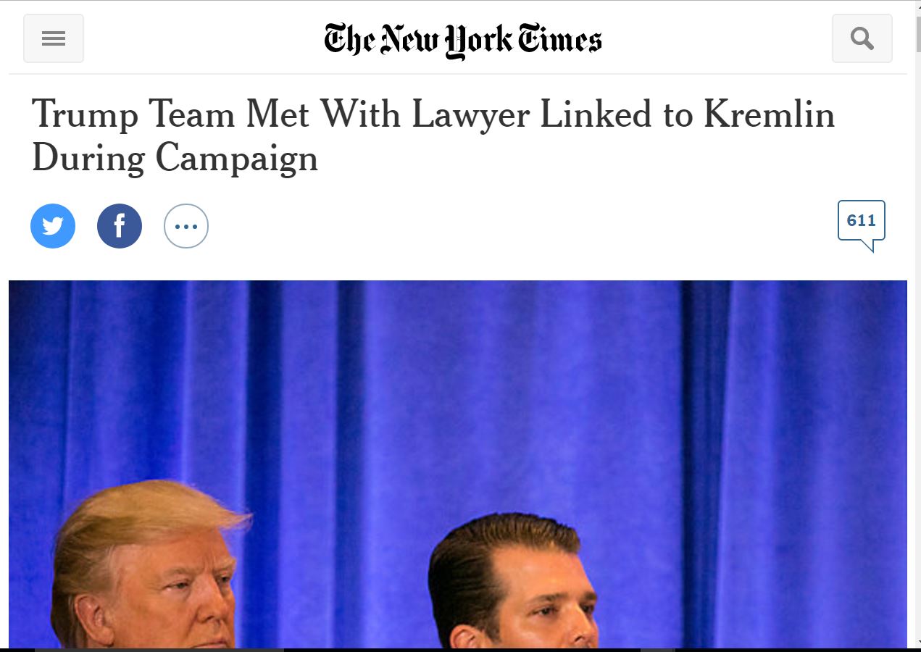Screen dimensions: 921x652
Task: Open the 611 comments speech bubble
Action: (861, 222)
